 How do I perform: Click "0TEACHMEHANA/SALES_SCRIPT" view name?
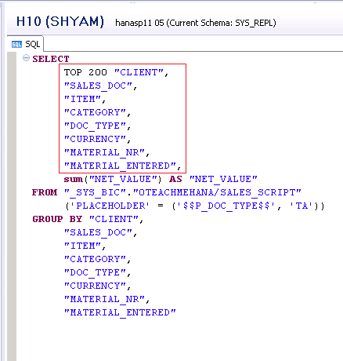(217, 192)
